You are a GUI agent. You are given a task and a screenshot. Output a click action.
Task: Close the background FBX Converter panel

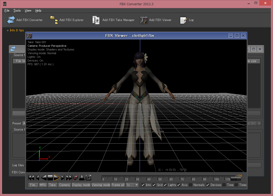tap(260, 49)
